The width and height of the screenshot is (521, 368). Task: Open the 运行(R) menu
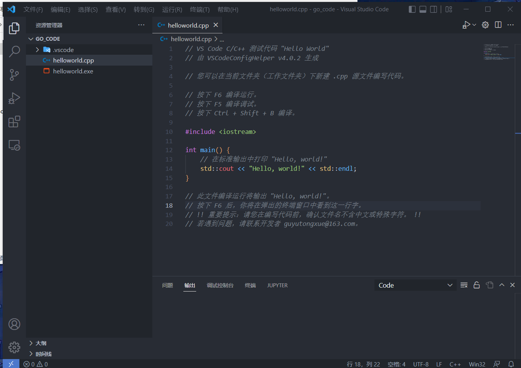coord(172,9)
